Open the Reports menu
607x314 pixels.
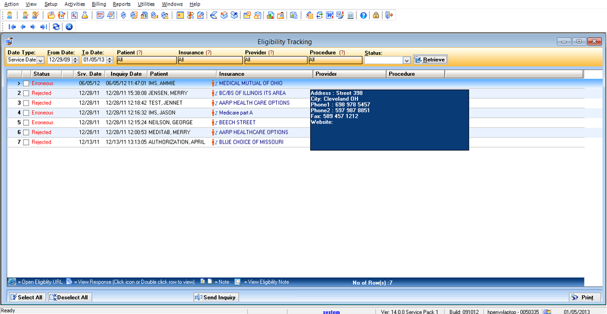tap(121, 4)
